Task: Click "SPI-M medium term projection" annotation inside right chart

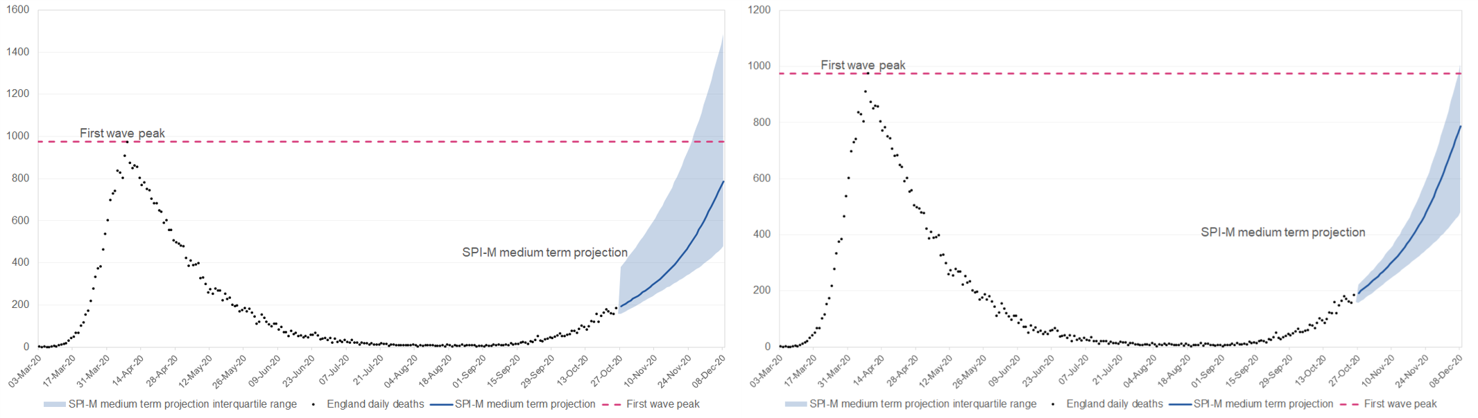Action: (1282, 233)
